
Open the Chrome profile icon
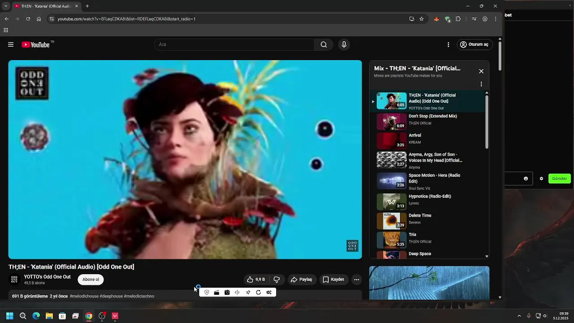485,19
